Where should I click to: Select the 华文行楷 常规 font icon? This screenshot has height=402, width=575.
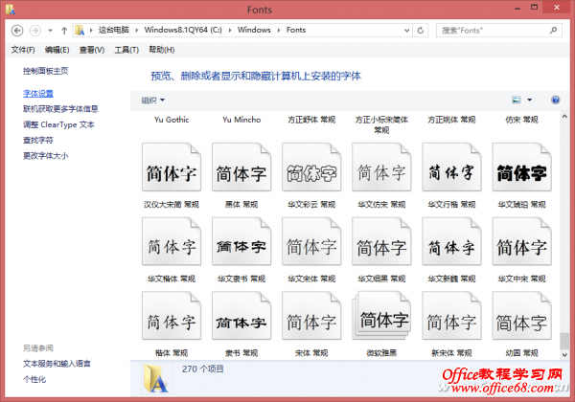point(451,167)
